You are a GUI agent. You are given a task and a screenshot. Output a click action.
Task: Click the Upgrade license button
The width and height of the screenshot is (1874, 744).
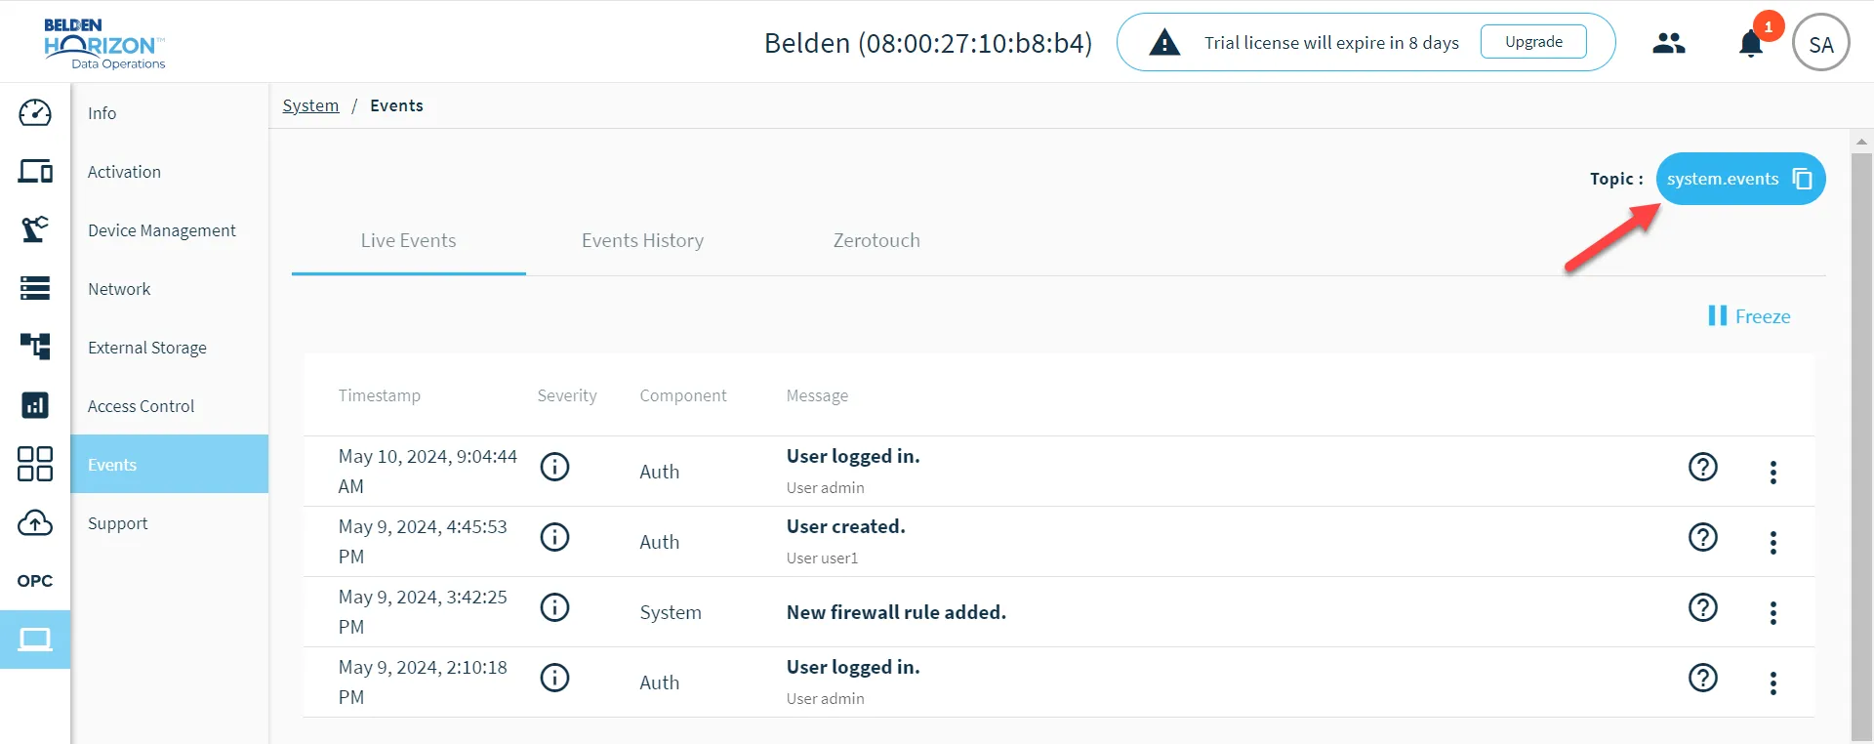[x=1533, y=42]
